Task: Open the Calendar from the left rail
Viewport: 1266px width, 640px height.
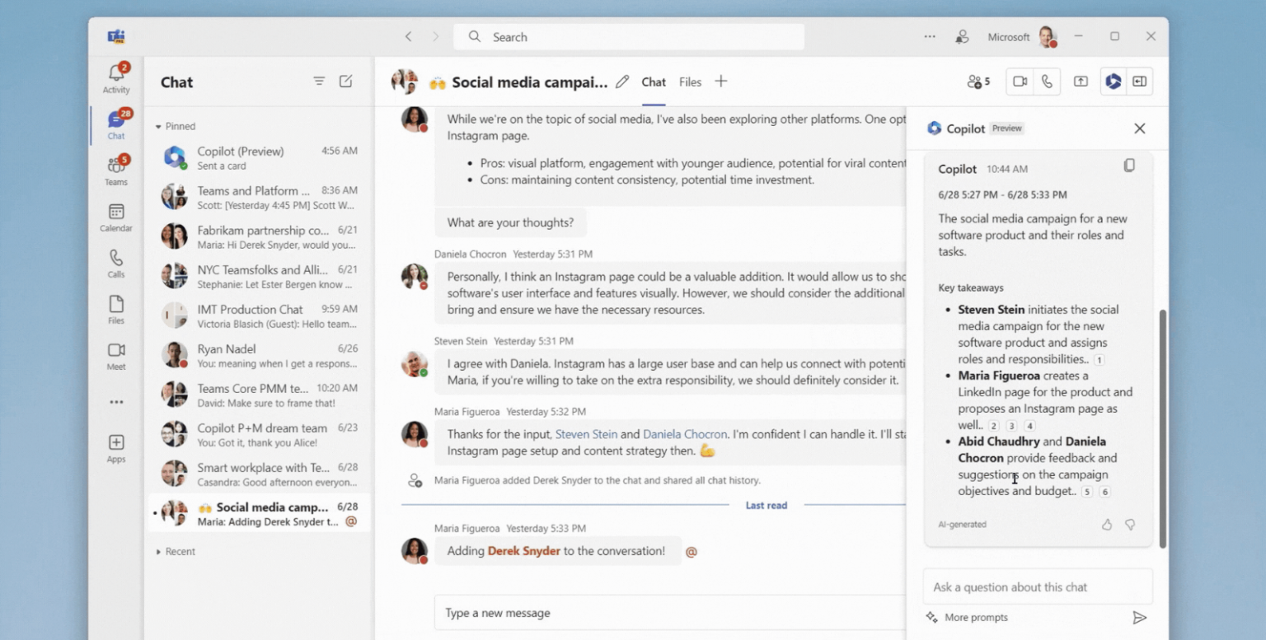Action: [115, 216]
